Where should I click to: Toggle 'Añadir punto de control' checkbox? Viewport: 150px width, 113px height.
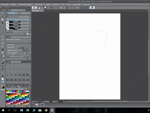9,56
